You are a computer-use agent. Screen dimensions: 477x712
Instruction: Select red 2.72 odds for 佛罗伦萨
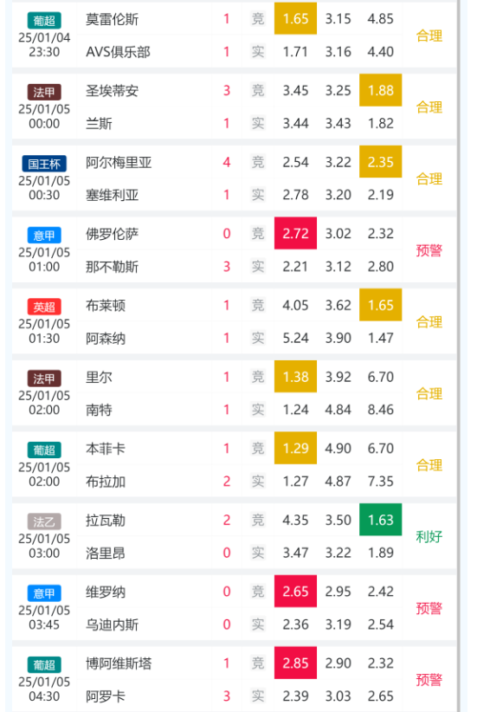click(x=295, y=233)
